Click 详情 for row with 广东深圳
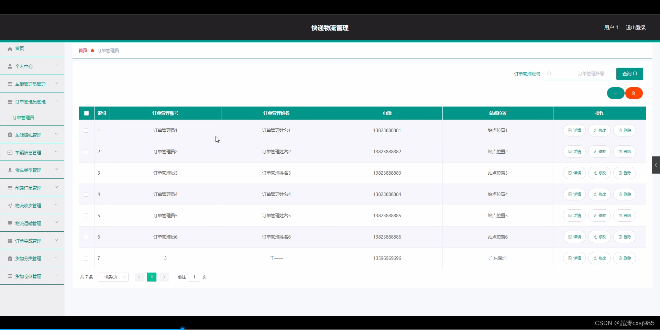The image size is (660, 330). tap(574, 258)
